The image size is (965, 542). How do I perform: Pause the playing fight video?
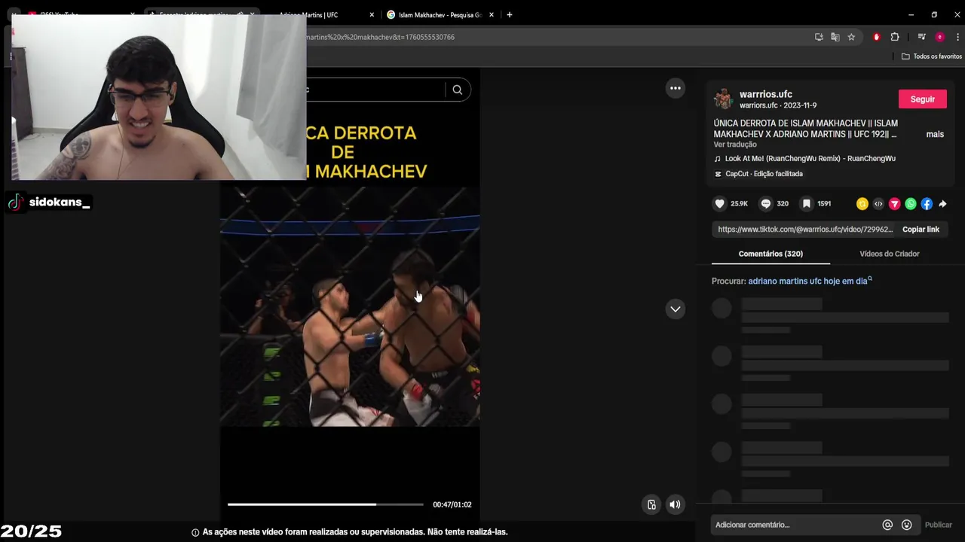tap(350, 306)
